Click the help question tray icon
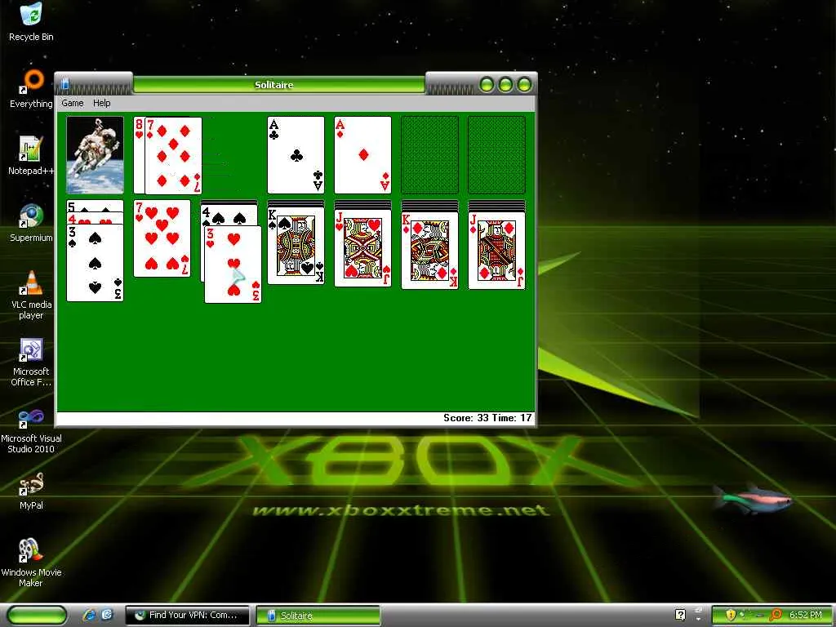 tap(680, 615)
